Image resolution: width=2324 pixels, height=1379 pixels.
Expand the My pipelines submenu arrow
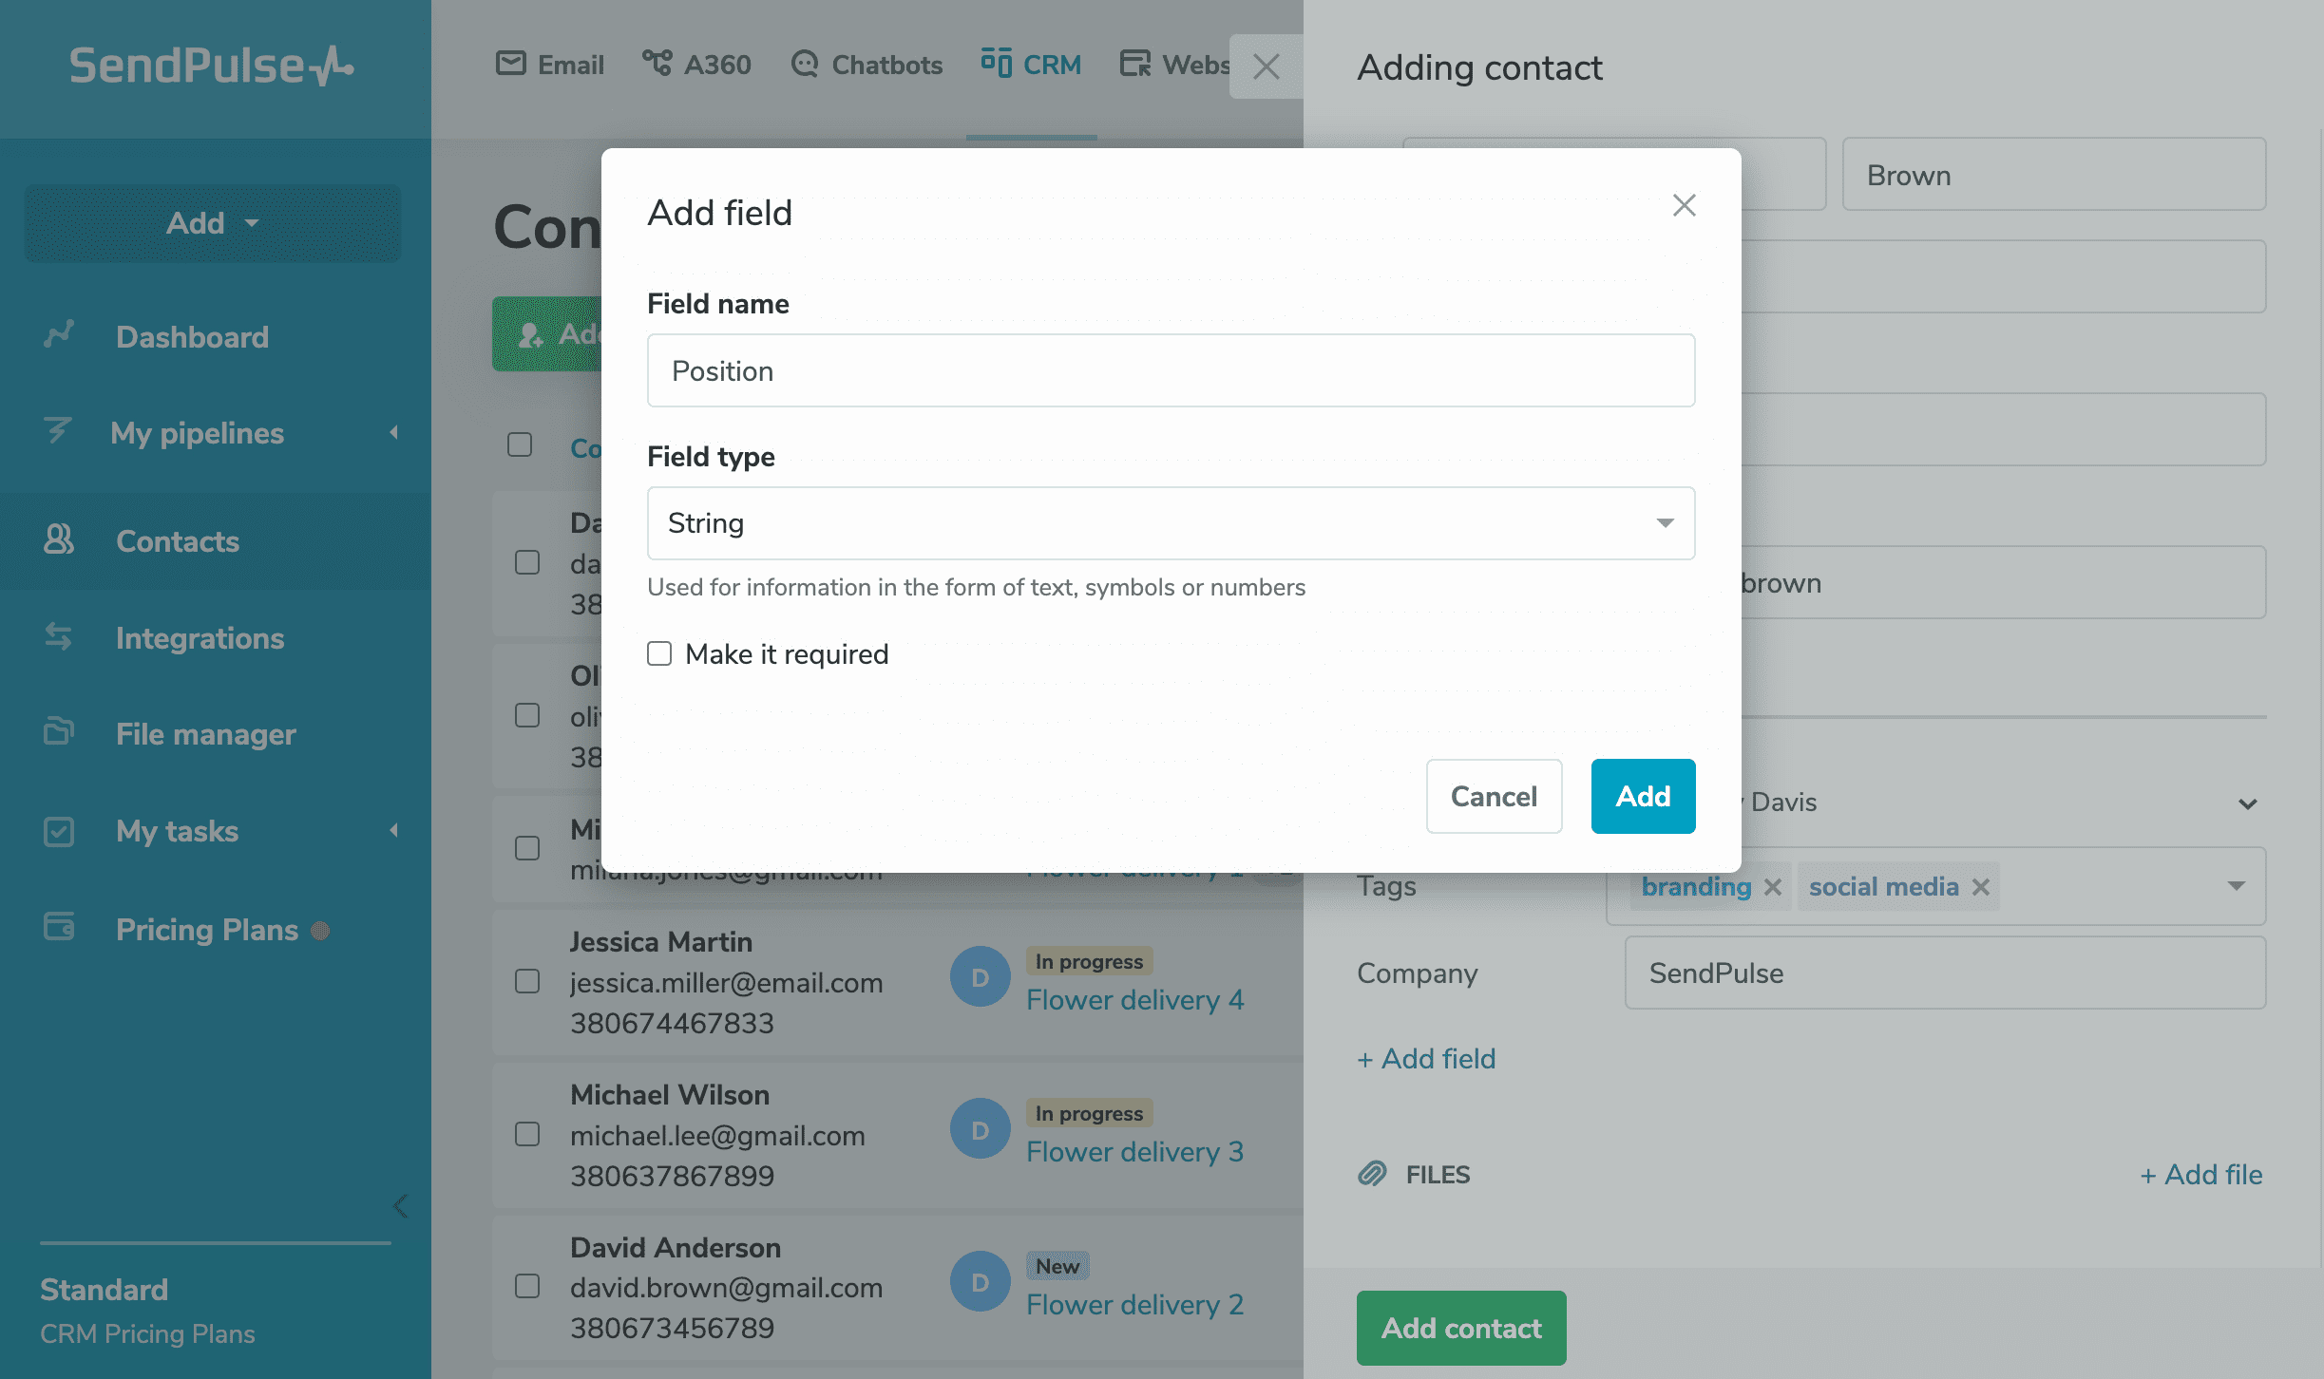click(393, 433)
